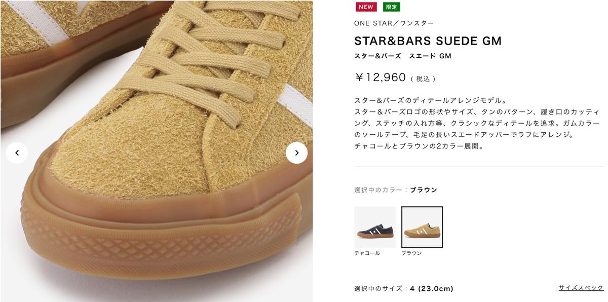Viewport: 608px width, 302px height.
Task: Click the main suede shoe close-up image
Action: pos(157,151)
